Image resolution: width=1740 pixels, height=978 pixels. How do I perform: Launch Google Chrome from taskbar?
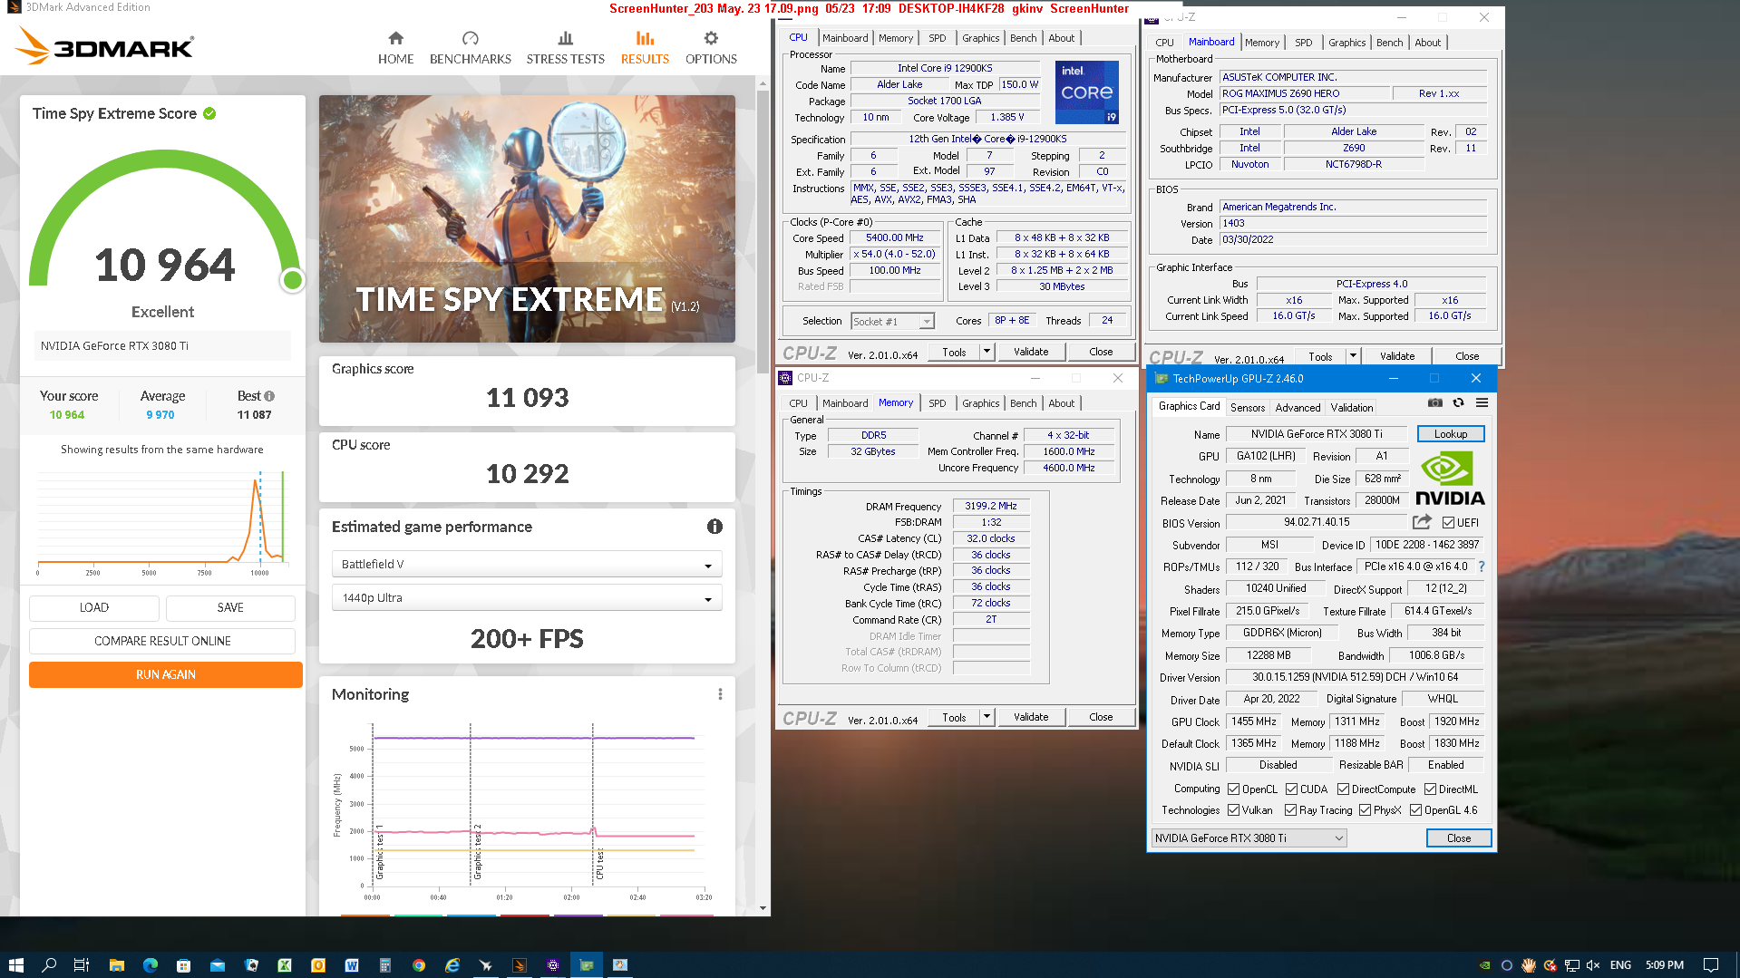click(x=419, y=965)
